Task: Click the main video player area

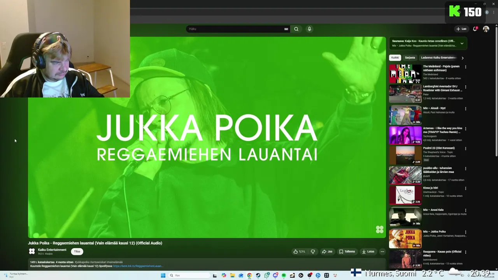Action: tap(207, 137)
